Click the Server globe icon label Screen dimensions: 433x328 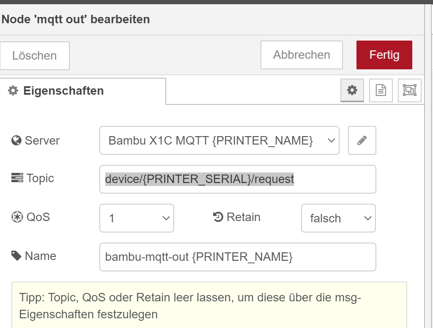coord(16,140)
